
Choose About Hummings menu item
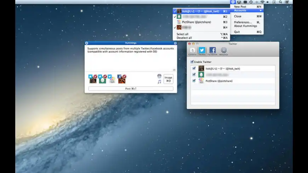pos(247,26)
